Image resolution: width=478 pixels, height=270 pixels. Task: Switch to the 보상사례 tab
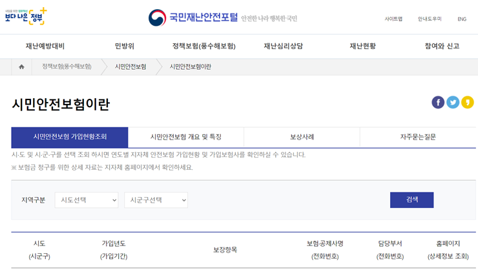click(x=302, y=138)
